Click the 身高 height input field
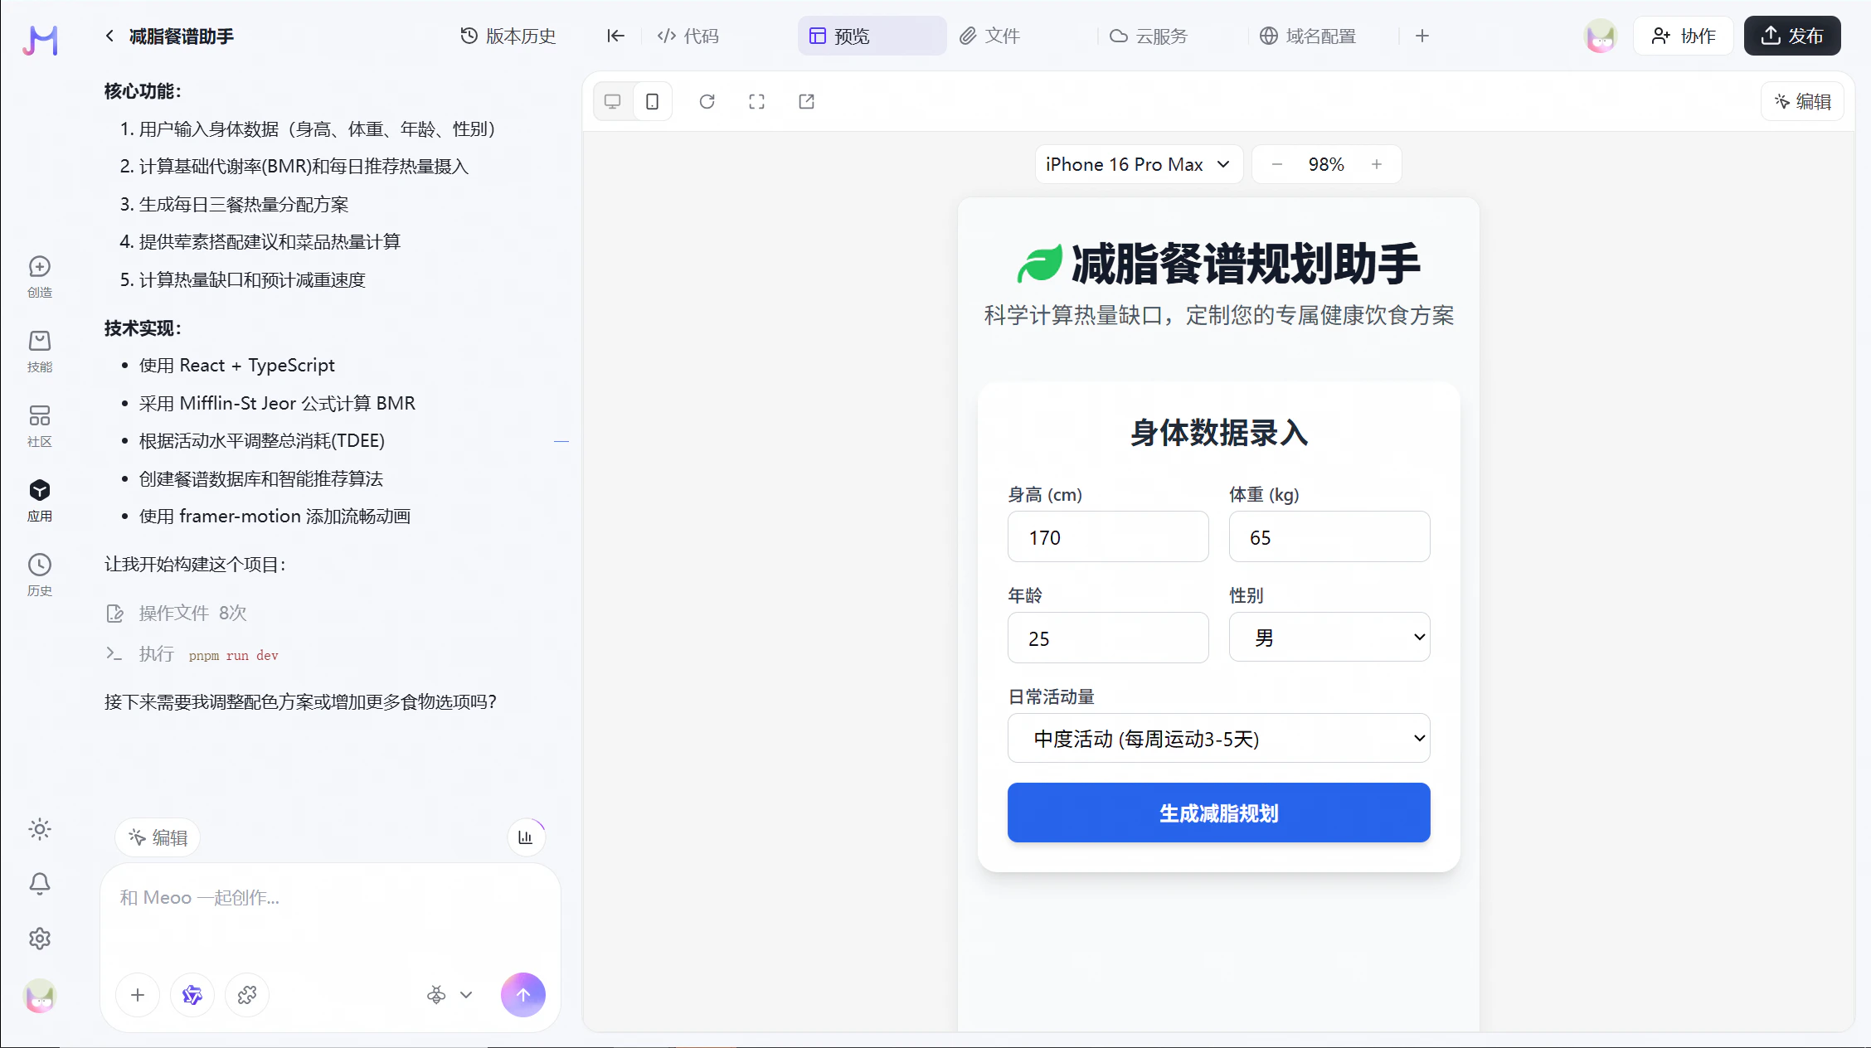Image resolution: width=1871 pixels, height=1048 pixels. (1107, 537)
